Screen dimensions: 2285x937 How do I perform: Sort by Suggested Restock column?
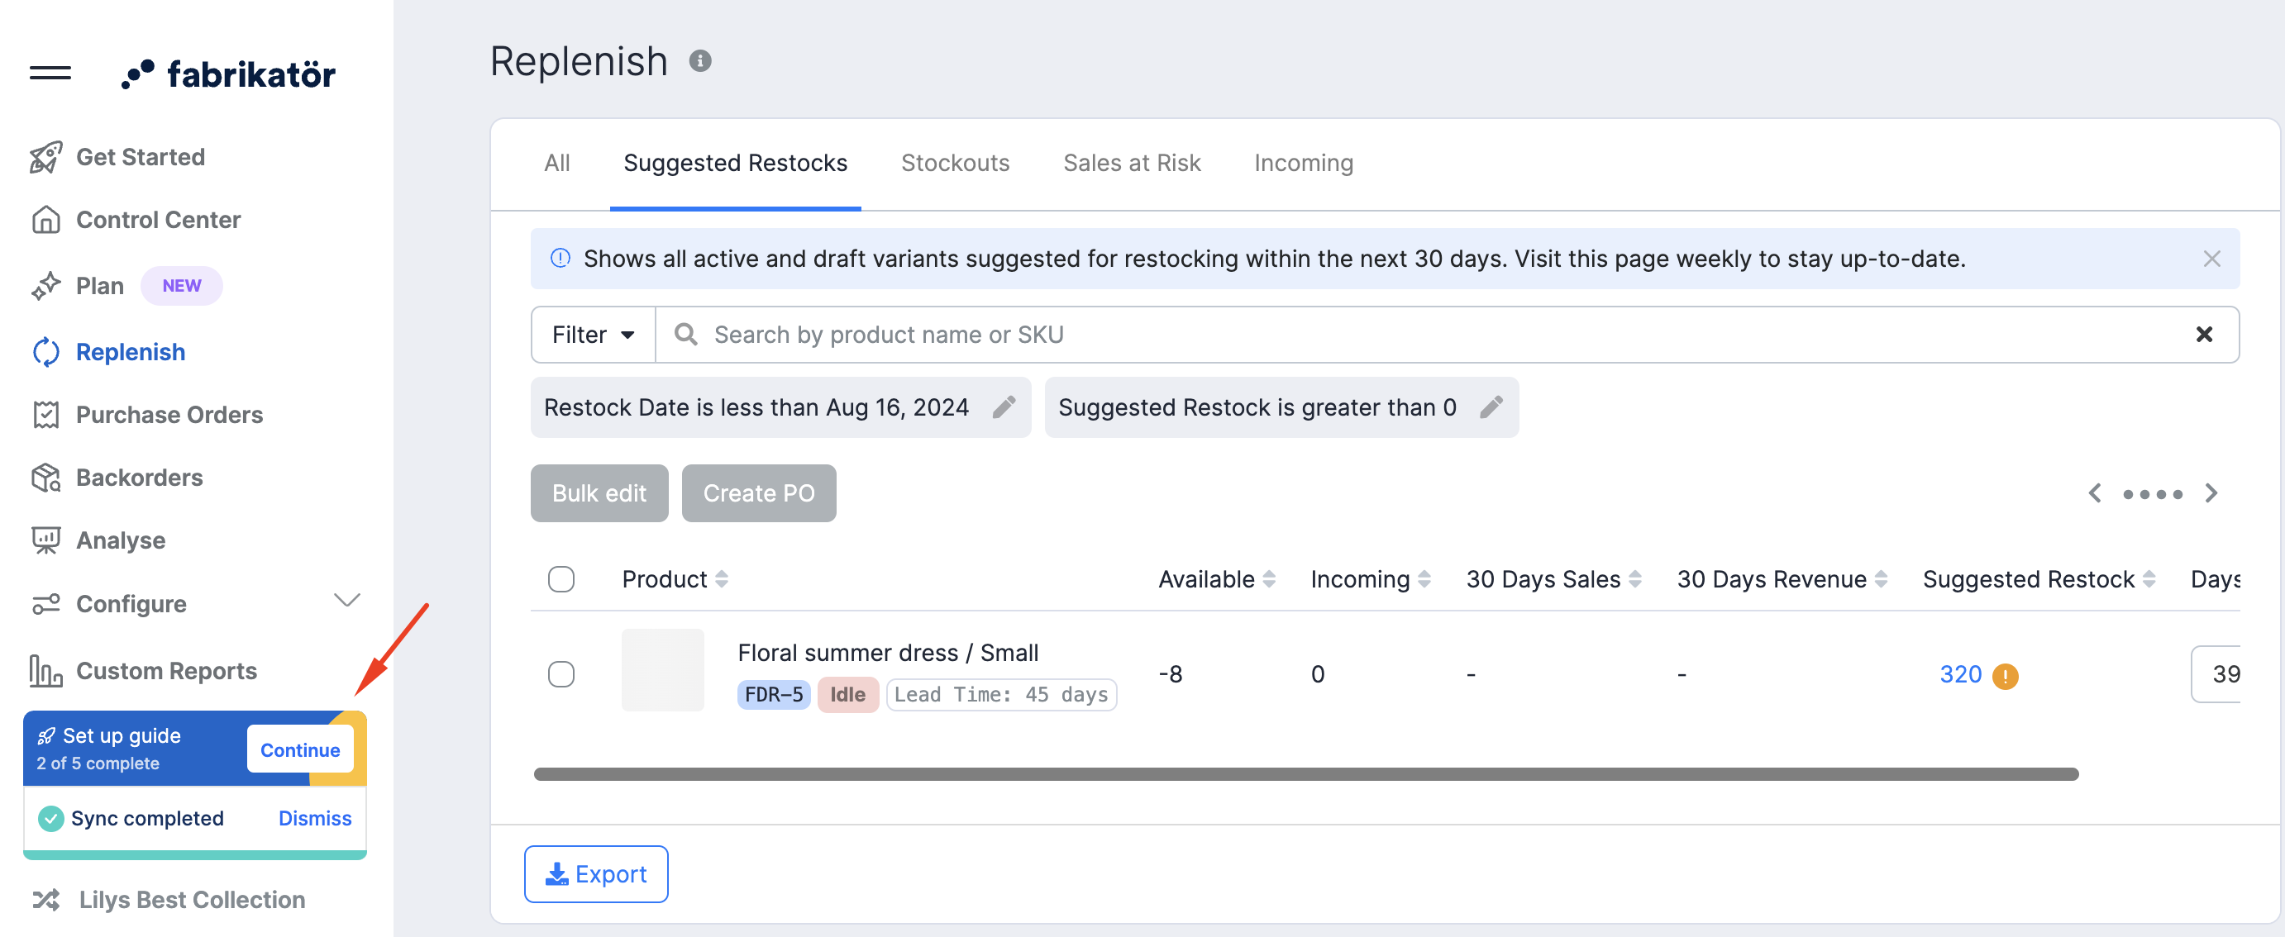click(2149, 579)
